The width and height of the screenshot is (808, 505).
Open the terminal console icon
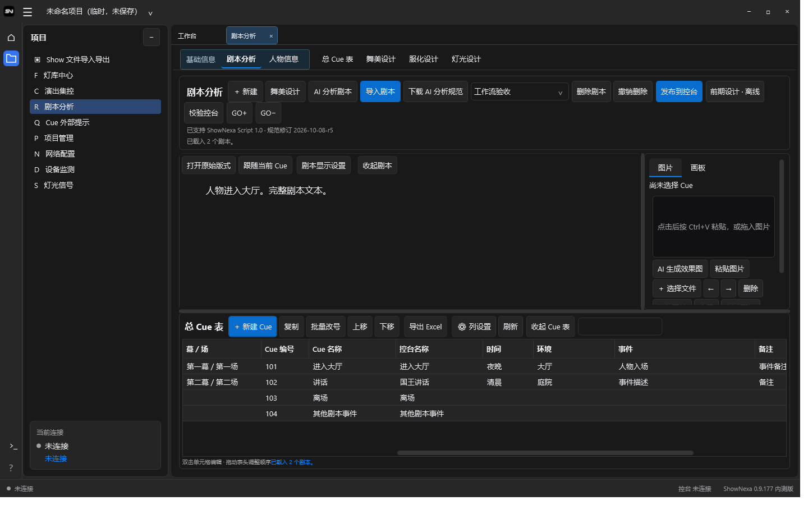(13, 446)
